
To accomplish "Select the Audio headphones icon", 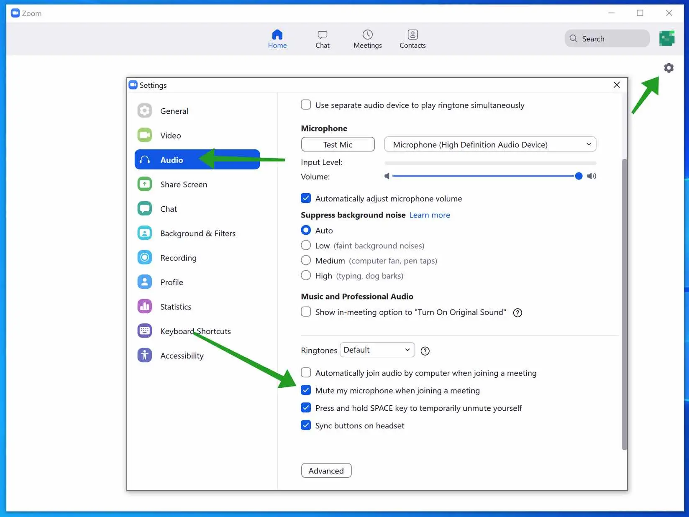I will pyautogui.click(x=145, y=160).
